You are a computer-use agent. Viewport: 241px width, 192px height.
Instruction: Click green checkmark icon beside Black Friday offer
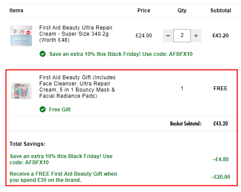[42, 54]
